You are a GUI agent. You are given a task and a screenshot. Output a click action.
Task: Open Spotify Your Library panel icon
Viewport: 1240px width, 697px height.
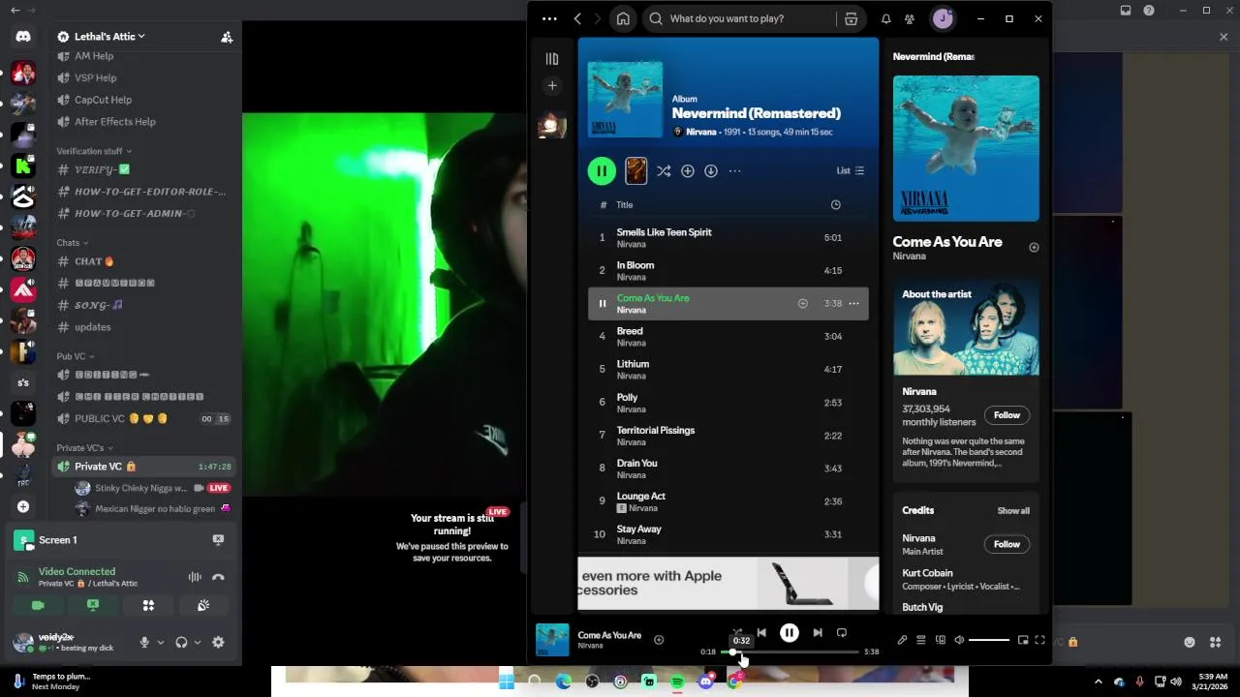[x=552, y=59]
